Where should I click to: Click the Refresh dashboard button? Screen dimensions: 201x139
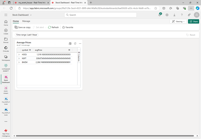tap(53, 27)
